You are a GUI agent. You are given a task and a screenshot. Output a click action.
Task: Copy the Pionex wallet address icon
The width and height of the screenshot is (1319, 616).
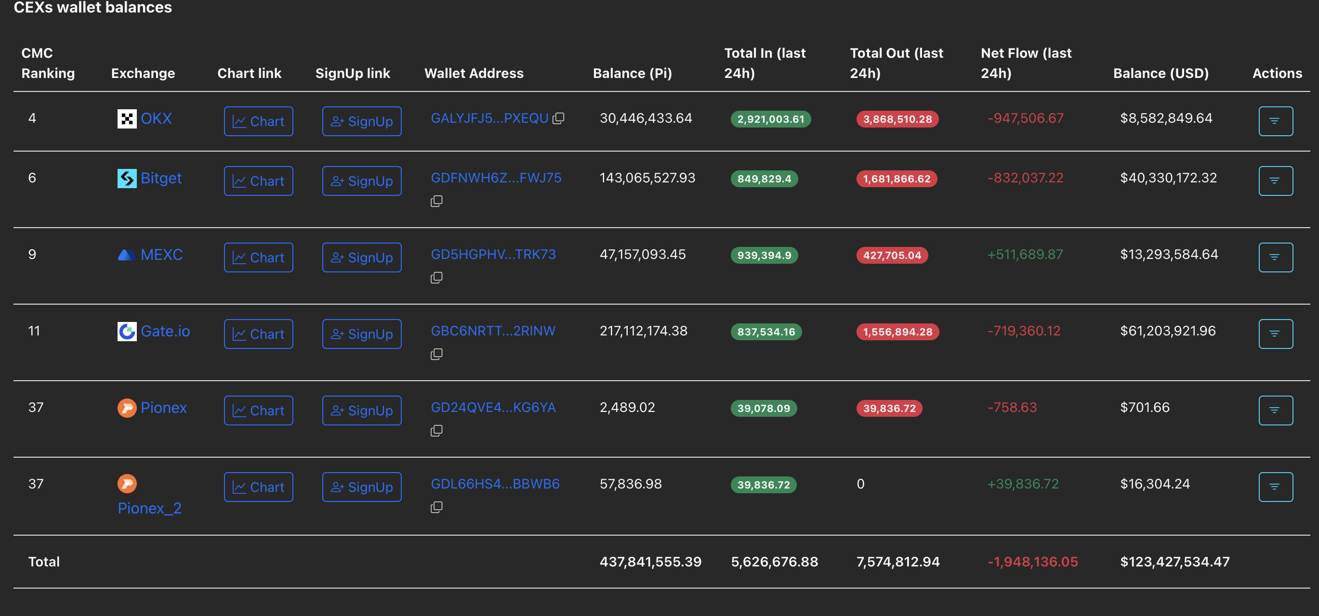coord(436,431)
